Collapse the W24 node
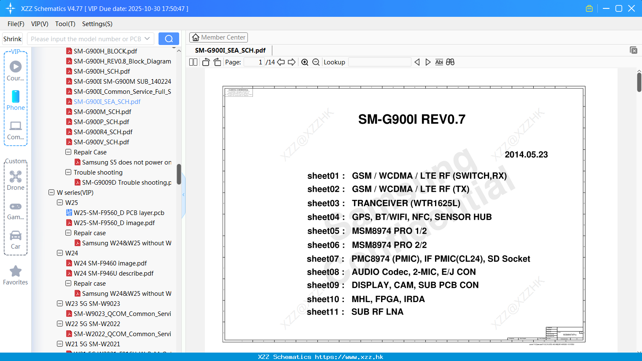Screen dimensions: 642x361 coord(60,253)
